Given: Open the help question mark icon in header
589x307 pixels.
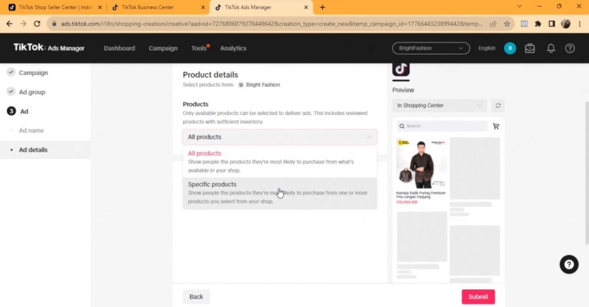Looking at the screenshot, I should [x=569, y=48].
